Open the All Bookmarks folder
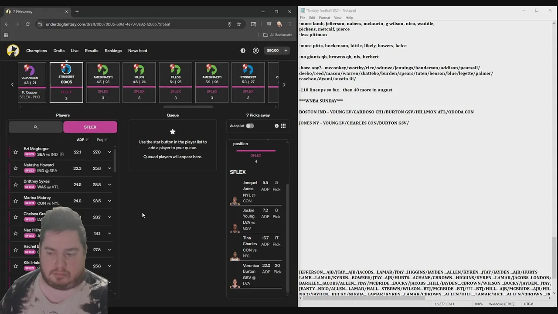The image size is (558, 314). (278, 35)
